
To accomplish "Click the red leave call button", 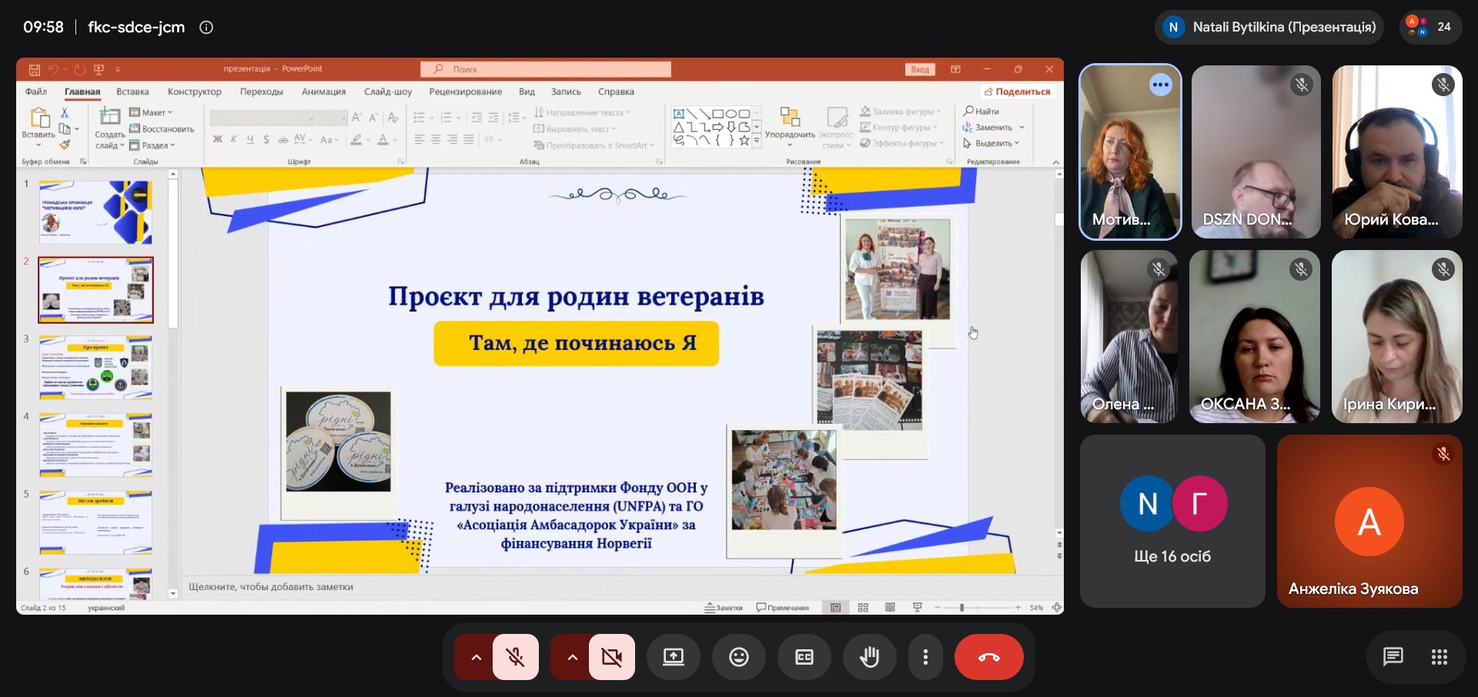I will 988,657.
